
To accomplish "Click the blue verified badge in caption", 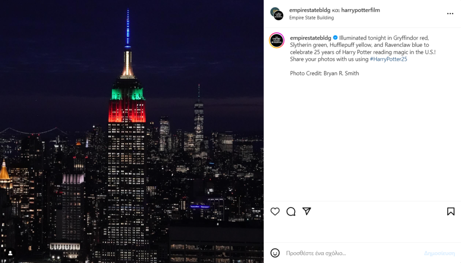I will pos(335,38).
